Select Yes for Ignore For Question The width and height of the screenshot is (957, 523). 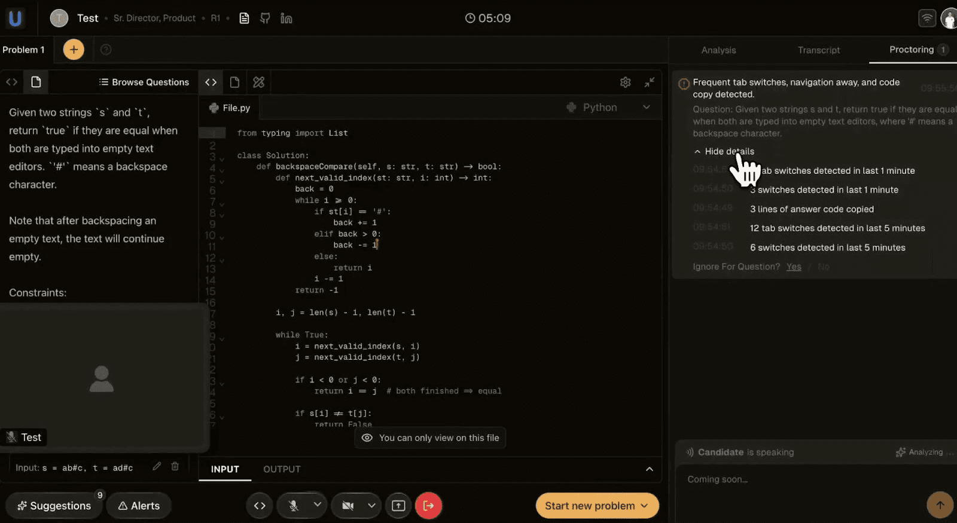[x=794, y=267]
